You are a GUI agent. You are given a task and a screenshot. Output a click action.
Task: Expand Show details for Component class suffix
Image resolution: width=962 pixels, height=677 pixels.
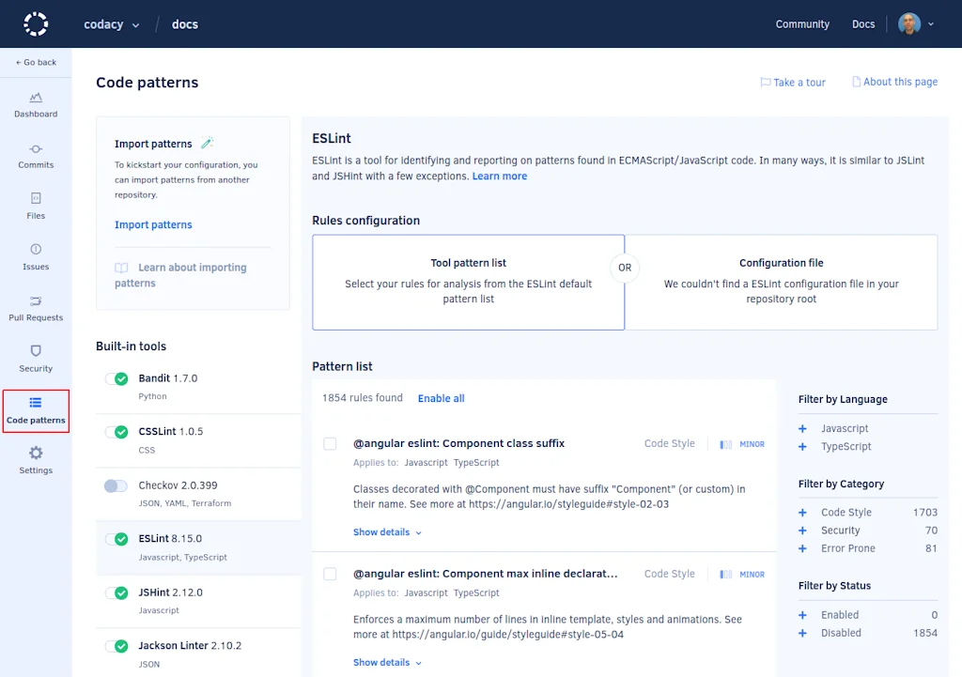[382, 531]
